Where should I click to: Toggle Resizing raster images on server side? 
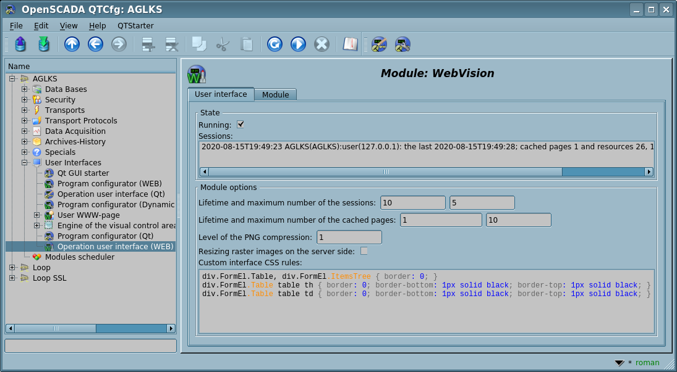point(364,251)
